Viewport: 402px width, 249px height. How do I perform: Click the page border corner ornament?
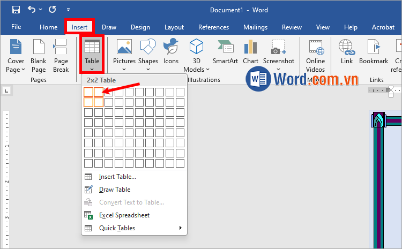pyautogui.click(x=378, y=119)
